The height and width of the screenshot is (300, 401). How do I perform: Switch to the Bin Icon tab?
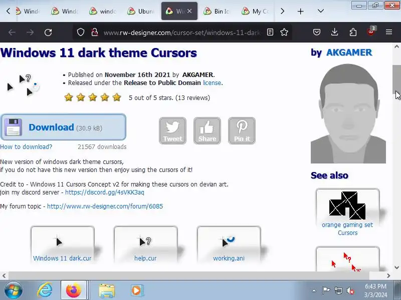(218, 11)
